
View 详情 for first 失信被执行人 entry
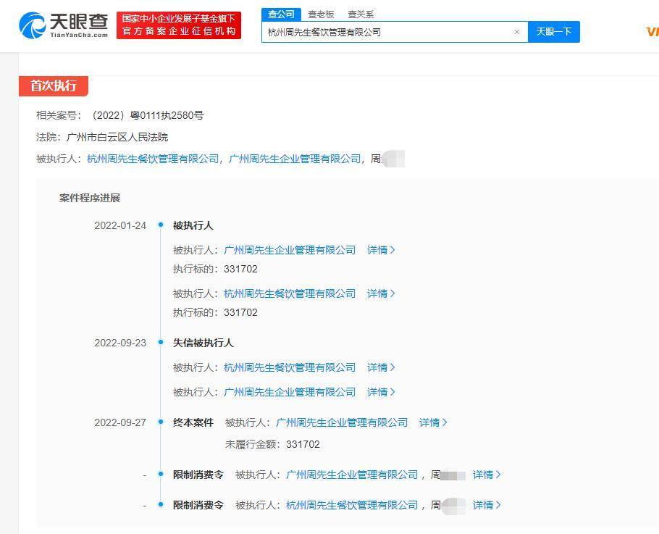[x=381, y=367]
